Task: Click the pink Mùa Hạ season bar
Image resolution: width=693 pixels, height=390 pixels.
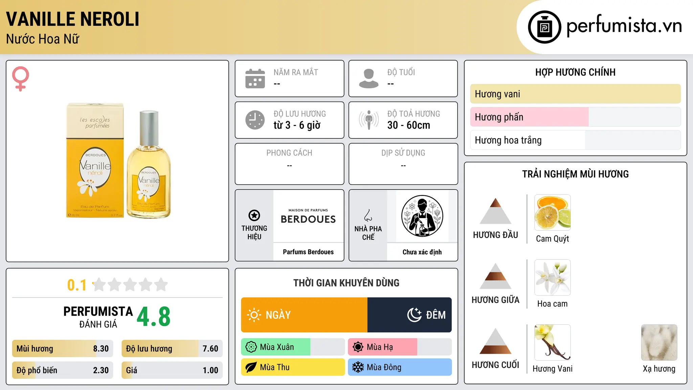Action: (x=400, y=347)
